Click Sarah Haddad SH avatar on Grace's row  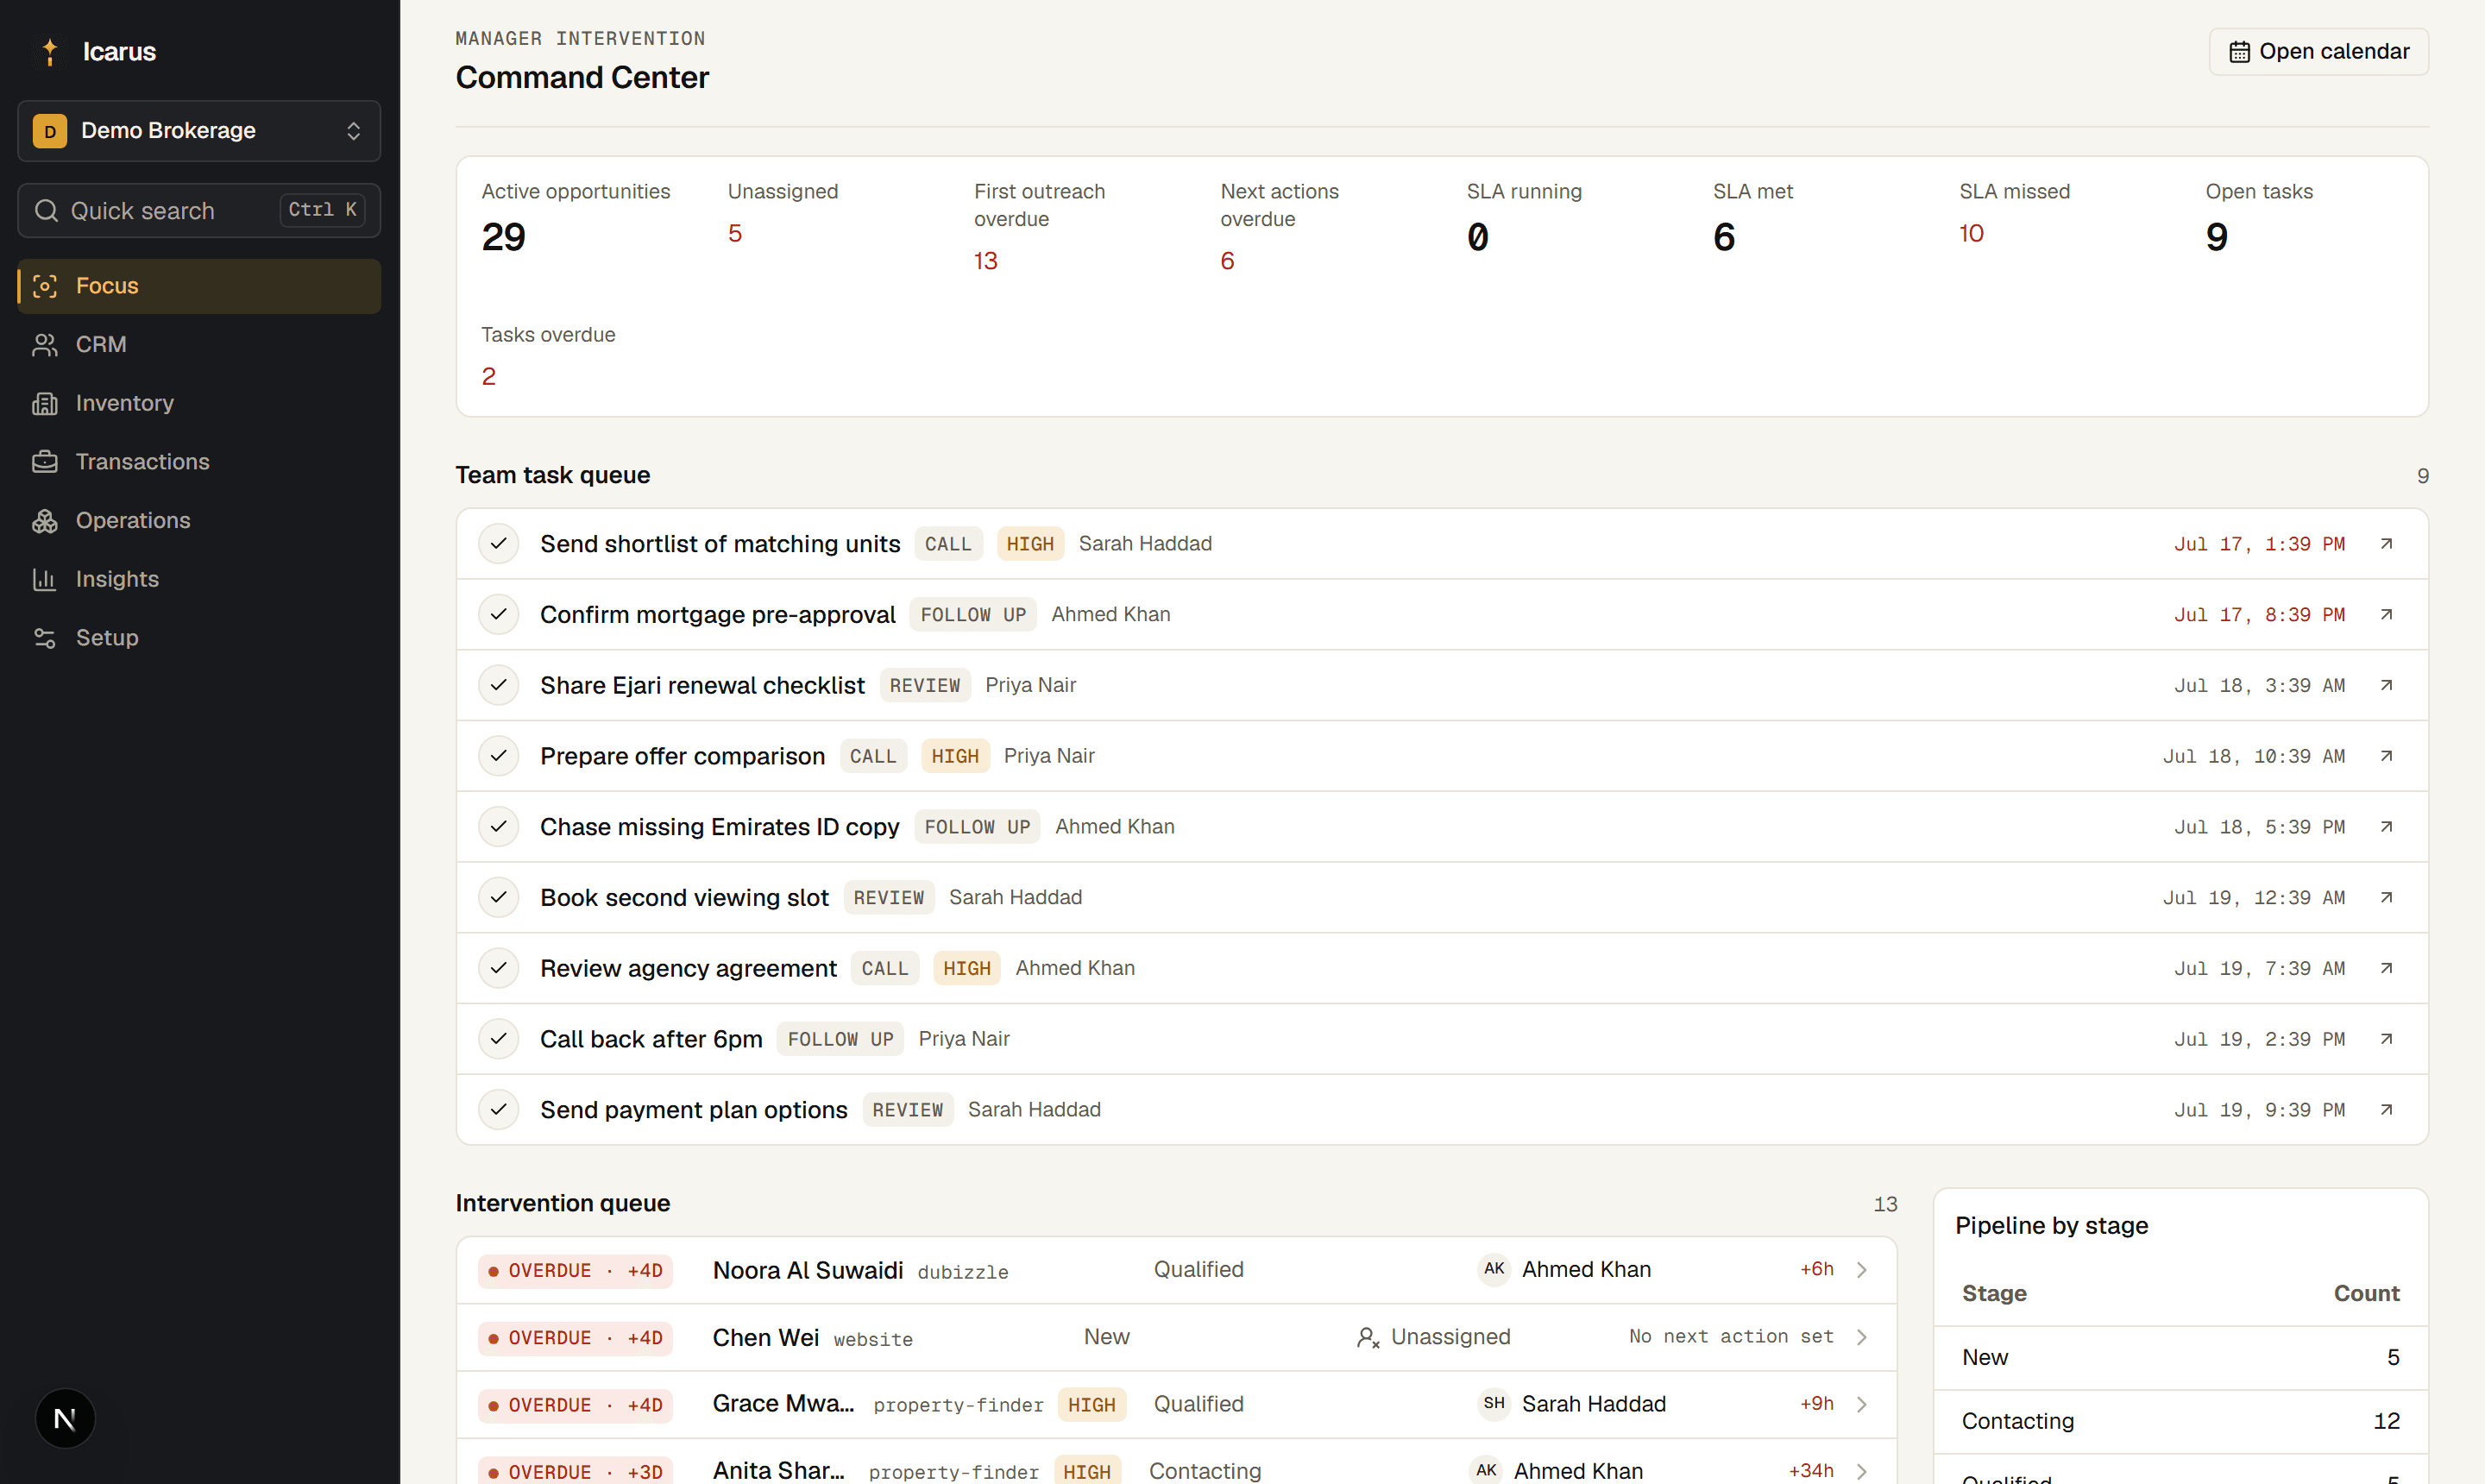[x=1494, y=1403]
